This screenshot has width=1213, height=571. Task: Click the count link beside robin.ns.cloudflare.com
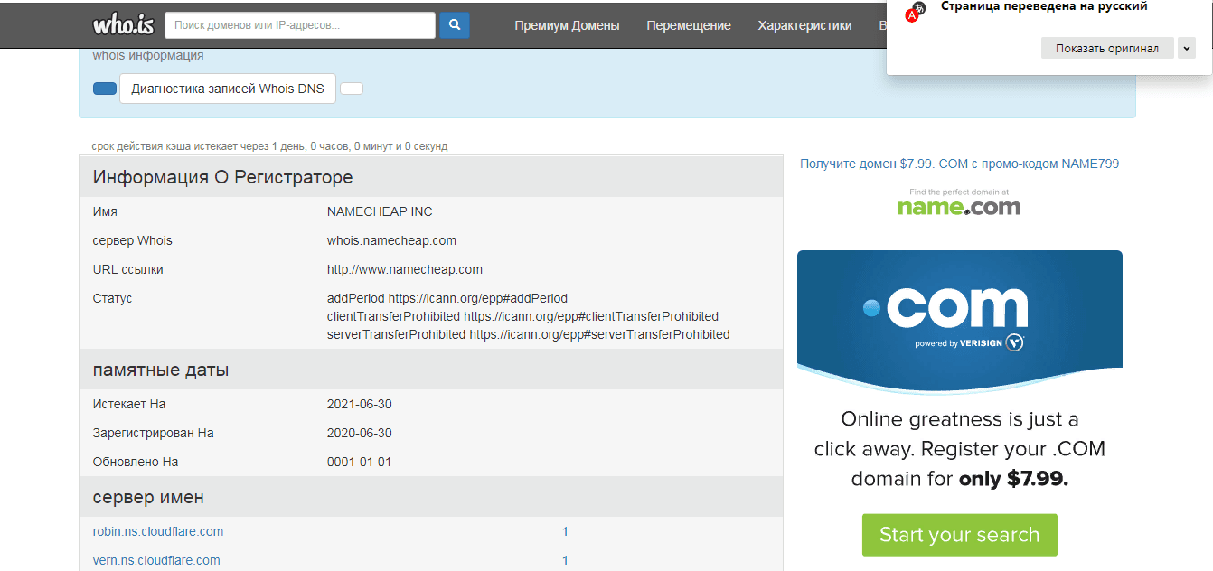click(x=565, y=531)
